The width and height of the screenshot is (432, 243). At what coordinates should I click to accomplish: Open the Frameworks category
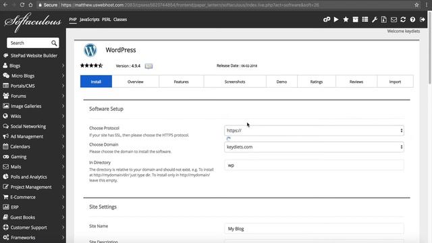pyautogui.click(x=23, y=238)
